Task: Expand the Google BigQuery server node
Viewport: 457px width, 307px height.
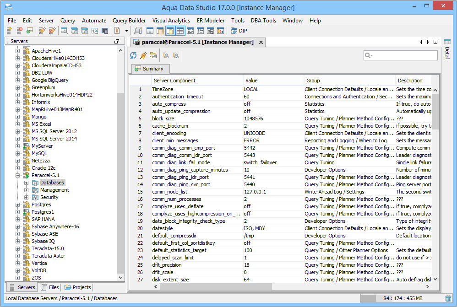Action: (x=17, y=81)
